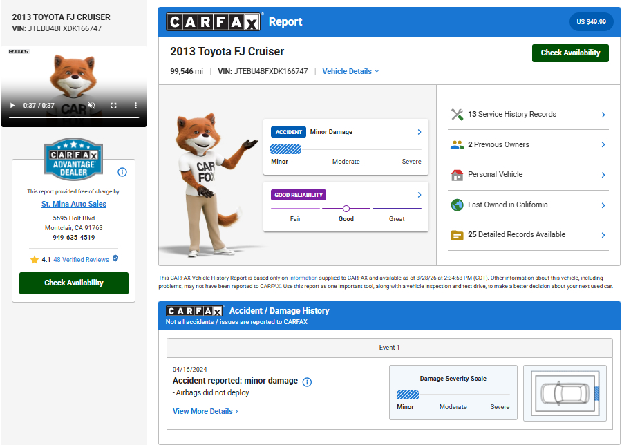Click the accident reported info icon
The width and height of the screenshot is (622, 445).
click(307, 382)
